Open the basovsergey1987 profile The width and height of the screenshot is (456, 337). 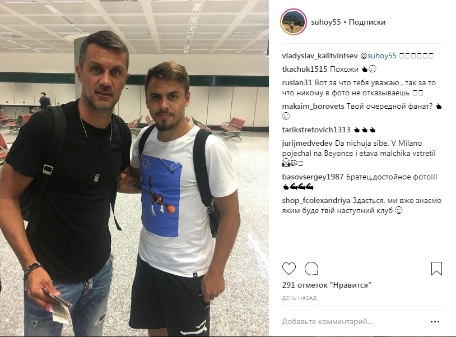pyautogui.click(x=313, y=177)
